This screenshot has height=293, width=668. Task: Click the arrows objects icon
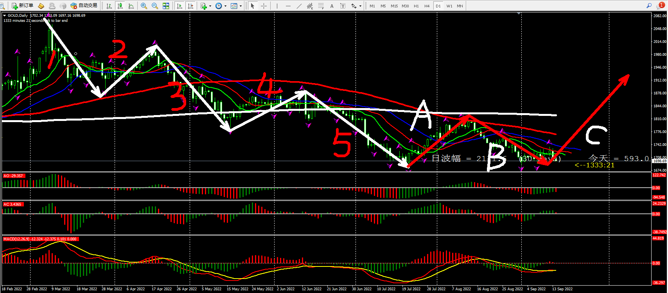point(354,6)
